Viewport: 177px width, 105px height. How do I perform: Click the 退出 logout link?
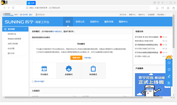pyautogui.click(x=30, y=14)
